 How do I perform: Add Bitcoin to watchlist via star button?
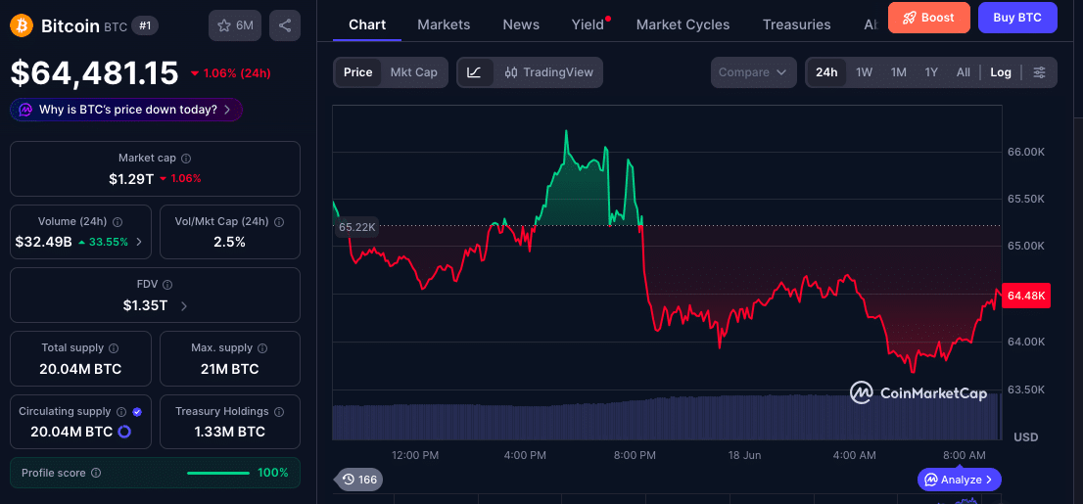[235, 25]
